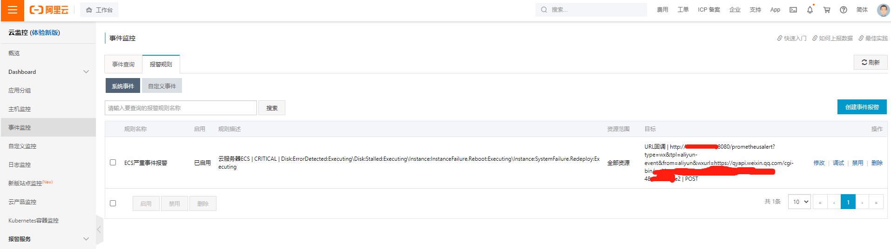Open Cloud Shell terminal icon
This screenshot has height=249, width=891.
tap(793, 10)
